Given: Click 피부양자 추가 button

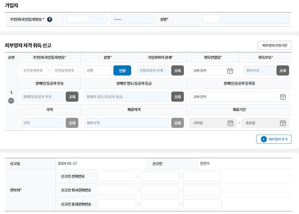Looking at the screenshot, I should [x=274, y=139].
